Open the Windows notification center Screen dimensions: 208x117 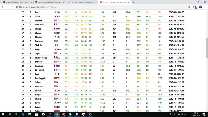(x=204, y=114)
